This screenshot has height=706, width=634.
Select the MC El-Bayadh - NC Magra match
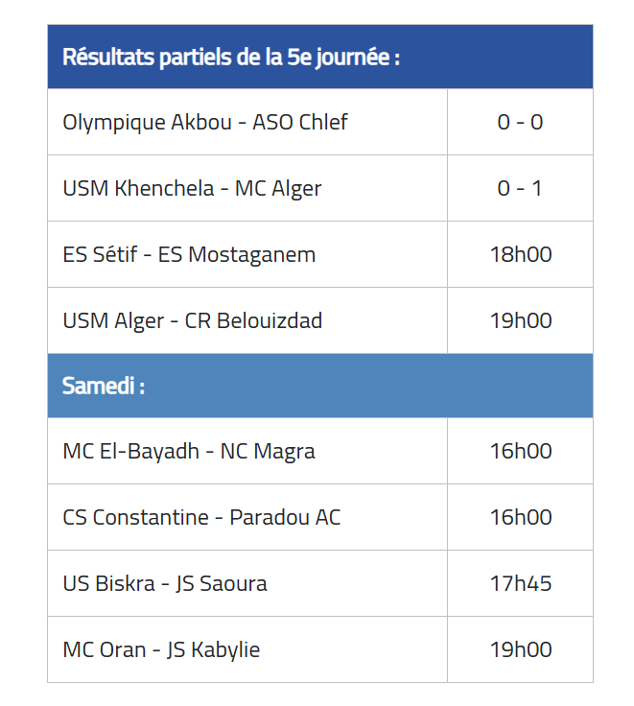click(247, 451)
